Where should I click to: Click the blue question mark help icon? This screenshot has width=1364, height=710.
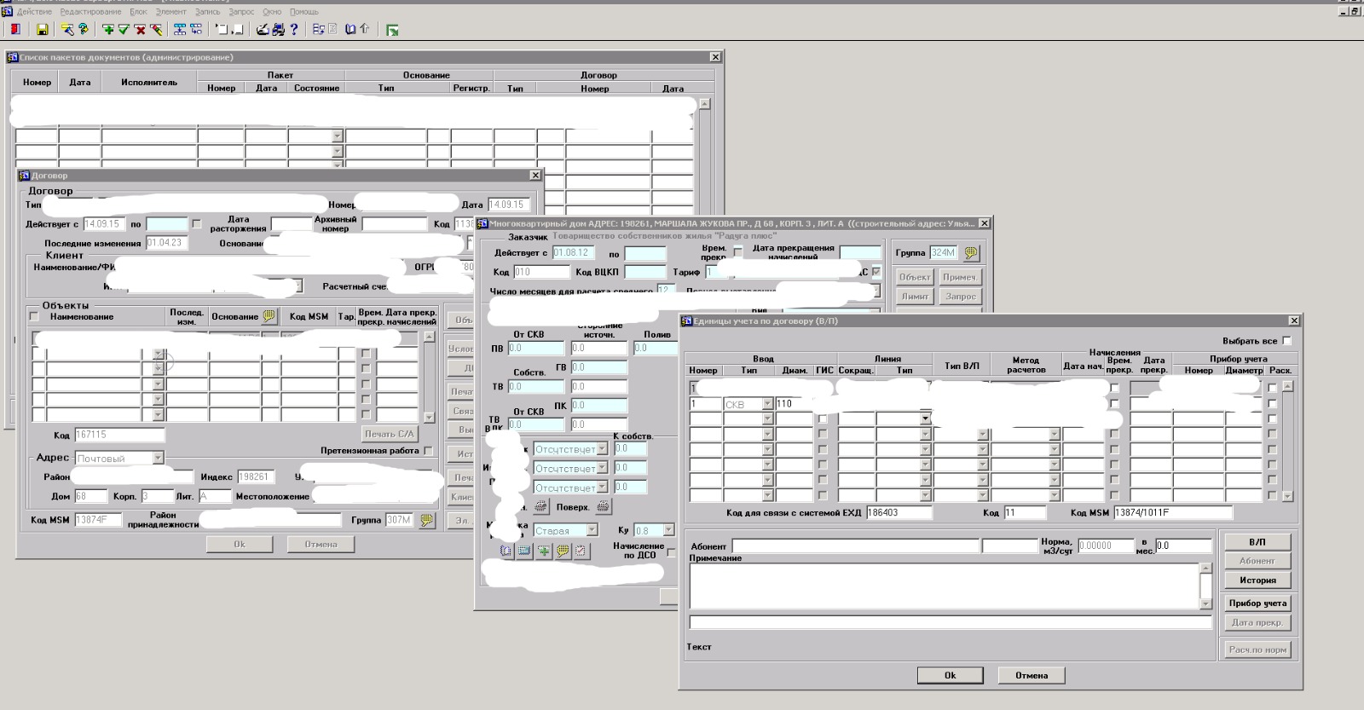click(x=294, y=30)
